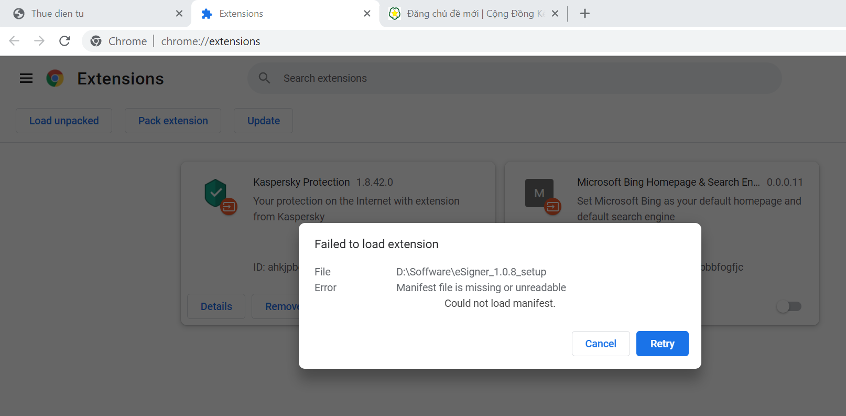This screenshot has width=846, height=416.
Task: Toggle the Microsoft Bing extension switch
Action: pos(789,306)
